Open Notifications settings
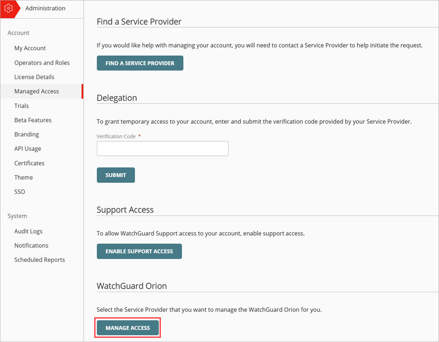The image size is (439, 342). (x=31, y=245)
